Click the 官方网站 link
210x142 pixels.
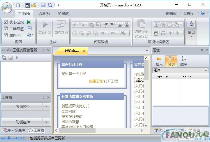click(x=68, y=111)
